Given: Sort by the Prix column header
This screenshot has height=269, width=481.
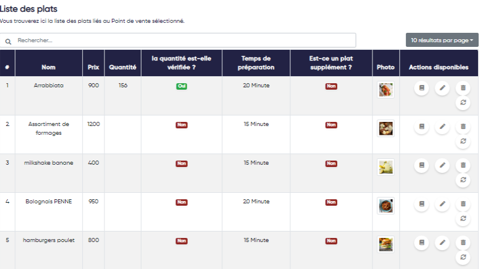Looking at the screenshot, I should [x=93, y=67].
